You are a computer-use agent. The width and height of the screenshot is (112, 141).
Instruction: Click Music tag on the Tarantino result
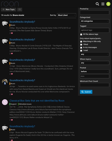point(12,83)
